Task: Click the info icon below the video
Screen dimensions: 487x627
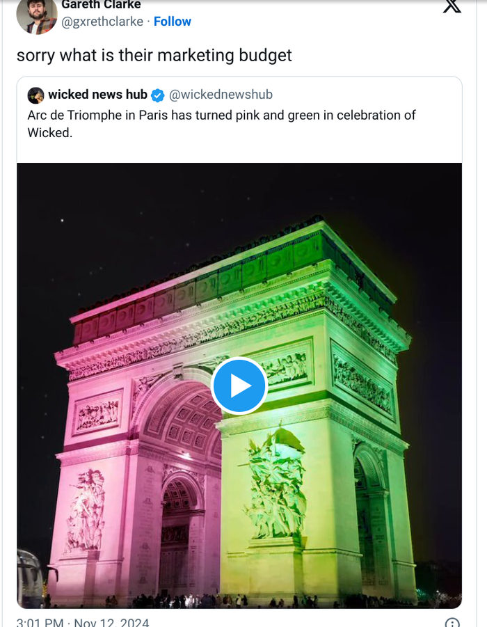Action: click(x=452, y=623)
